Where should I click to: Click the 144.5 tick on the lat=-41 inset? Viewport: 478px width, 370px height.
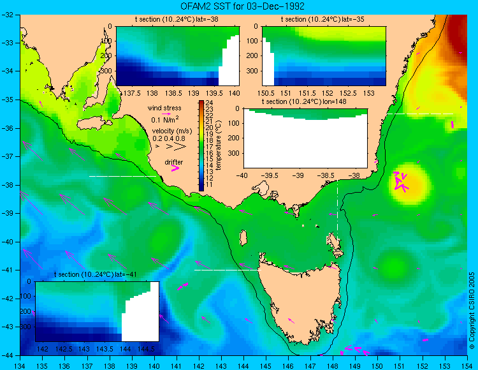146,349
